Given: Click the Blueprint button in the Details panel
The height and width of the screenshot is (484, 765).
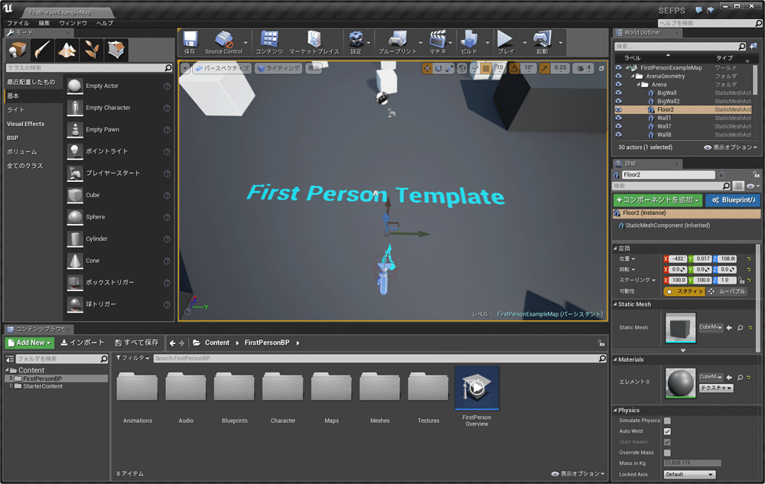Looking at the screenshot, I should (732, 200).
